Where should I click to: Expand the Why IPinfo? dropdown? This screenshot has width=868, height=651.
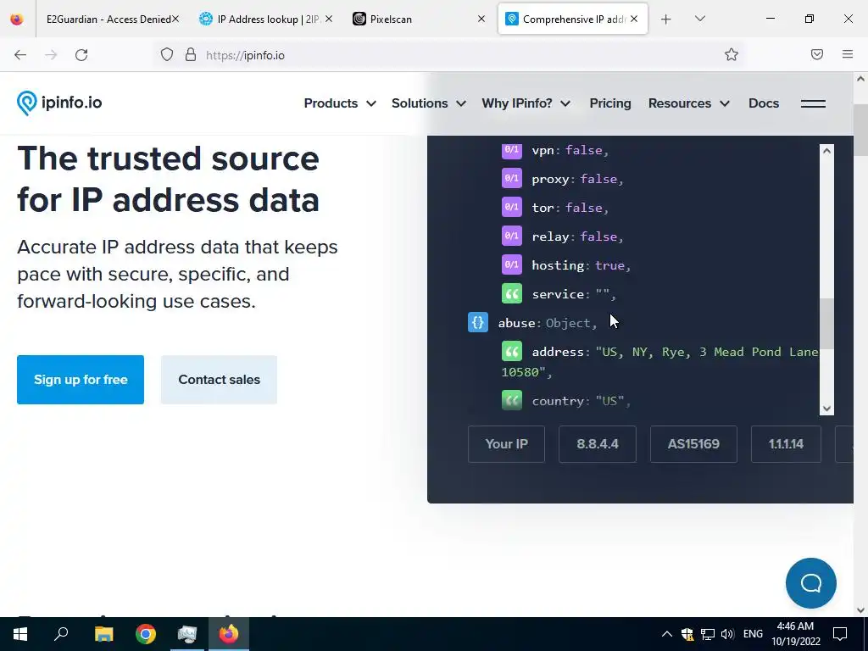click(526, 103)
